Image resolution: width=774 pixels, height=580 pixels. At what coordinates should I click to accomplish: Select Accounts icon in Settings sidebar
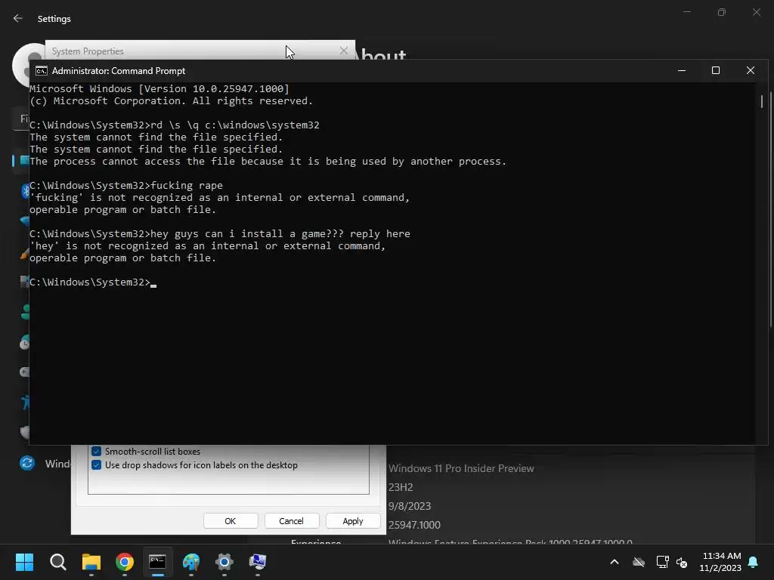[x=25, y=312]
